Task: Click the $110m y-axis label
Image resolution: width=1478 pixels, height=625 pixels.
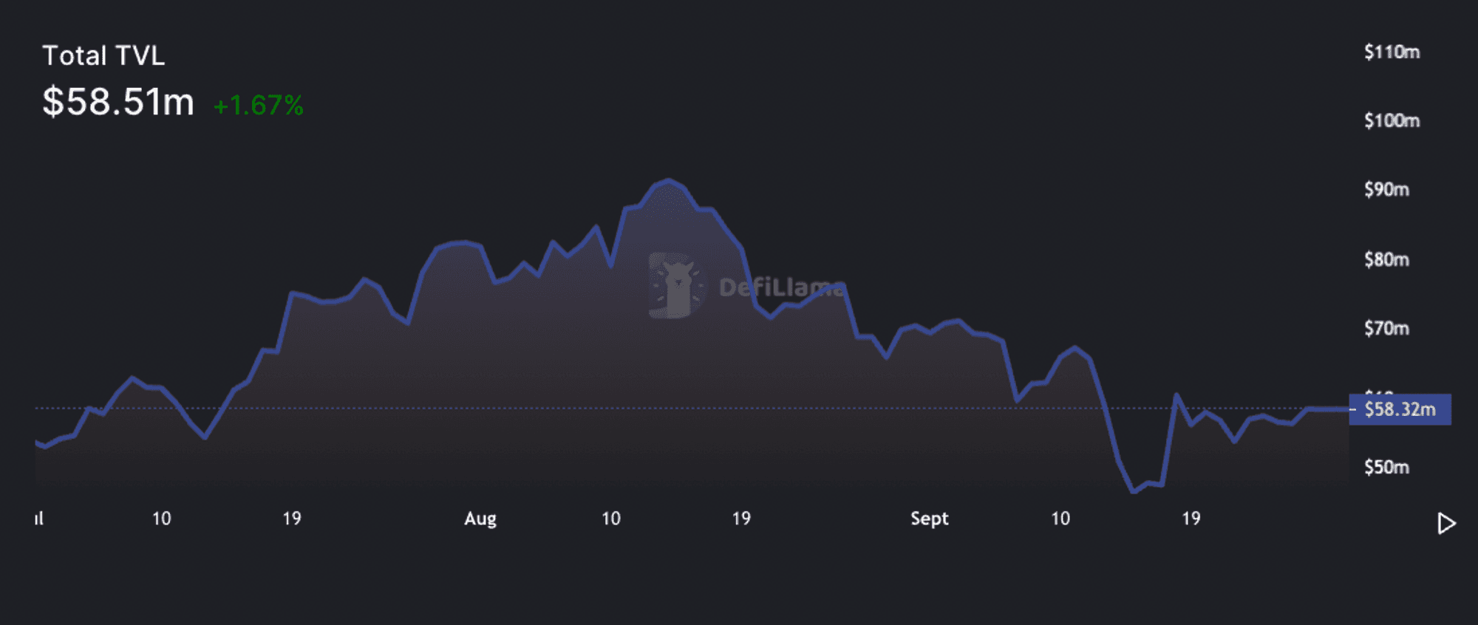Action: (x=1392, y=52)
